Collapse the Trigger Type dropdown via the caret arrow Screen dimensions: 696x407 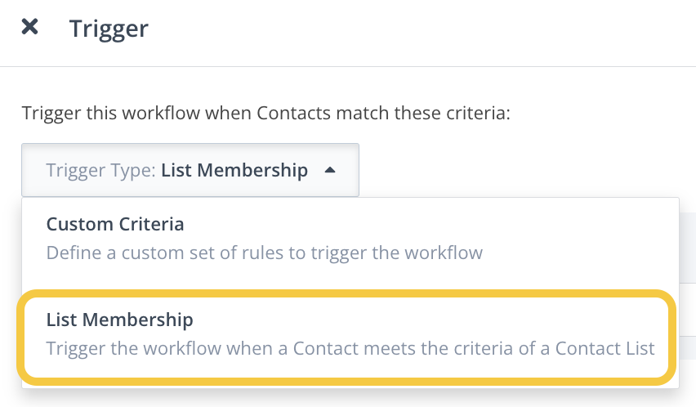[x=330, y=170]
